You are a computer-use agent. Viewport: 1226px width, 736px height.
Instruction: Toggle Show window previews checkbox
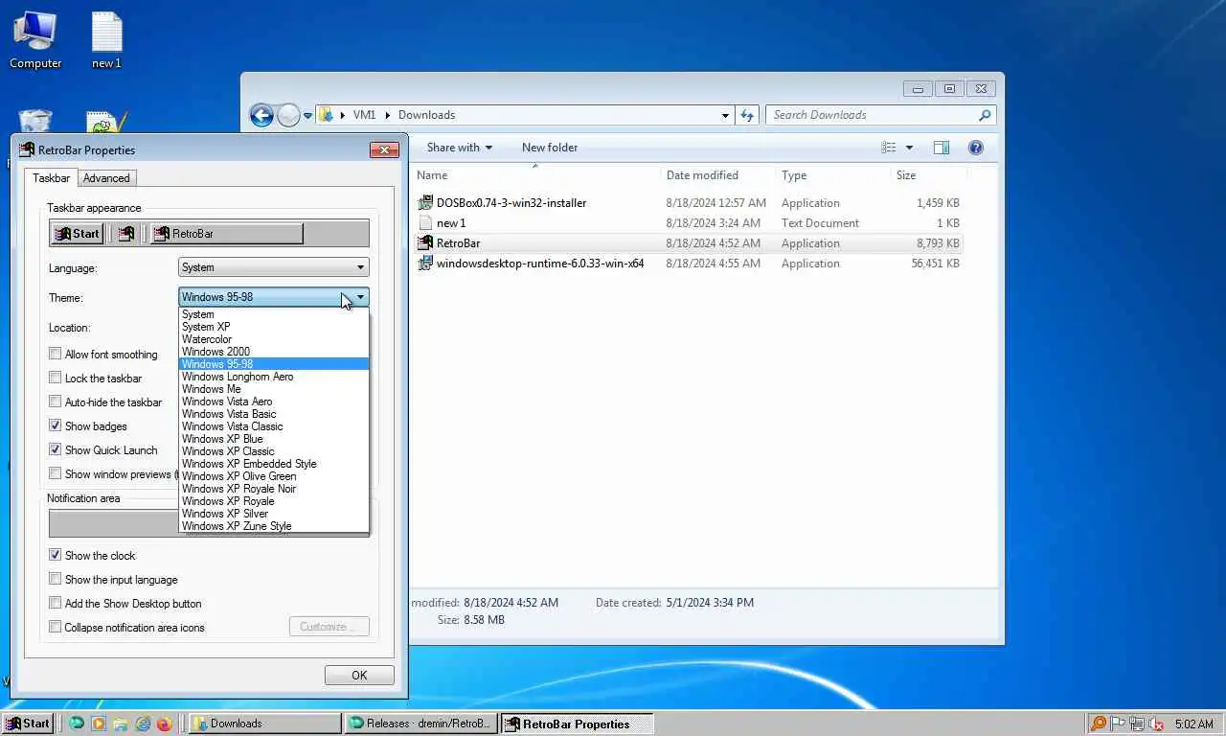(55, 474)
